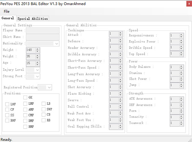Viewport: 192px width, 142px height.
Task: Increase Long-Pass Accuracy with up arrow
Action: 120,73
